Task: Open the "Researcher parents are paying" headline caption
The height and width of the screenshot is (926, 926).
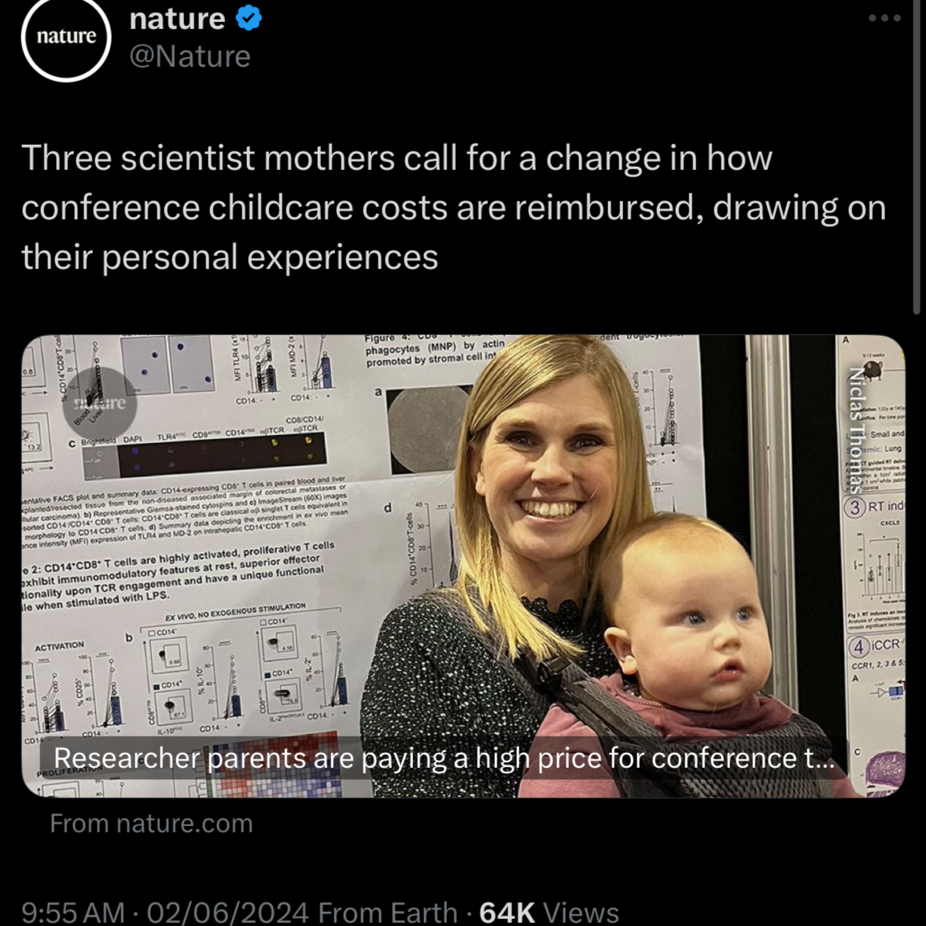Action: coord(444,758)
